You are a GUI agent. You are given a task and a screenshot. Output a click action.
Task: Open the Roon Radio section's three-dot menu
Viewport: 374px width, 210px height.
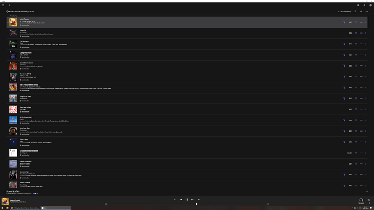pyautogui.click(x=367, y=191)
